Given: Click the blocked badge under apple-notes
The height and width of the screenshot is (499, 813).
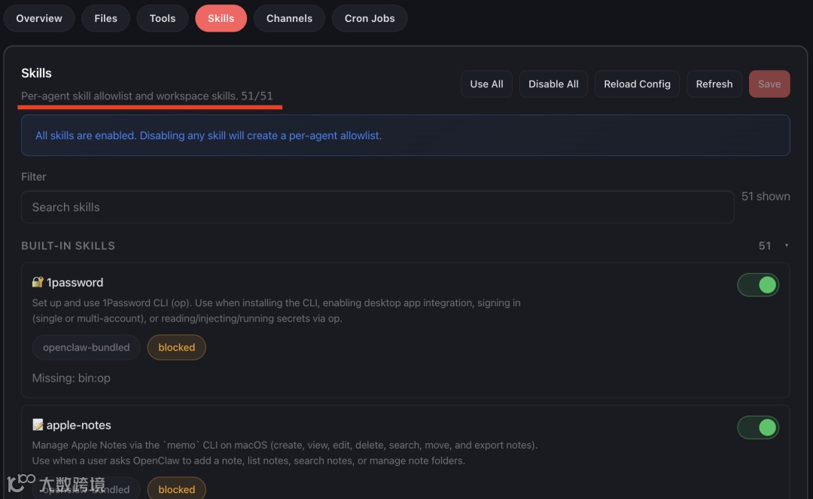Looking at the screenshot, I should pos(177,488).
